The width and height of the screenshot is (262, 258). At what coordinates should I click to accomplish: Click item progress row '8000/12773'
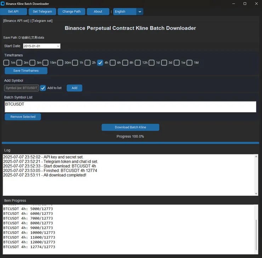[x=28, y=223]
